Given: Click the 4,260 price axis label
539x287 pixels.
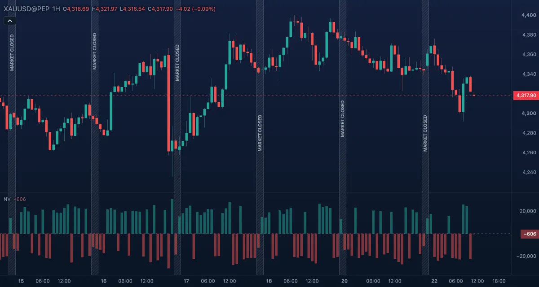Looking at the screenshot, I should tap(529, 152).
